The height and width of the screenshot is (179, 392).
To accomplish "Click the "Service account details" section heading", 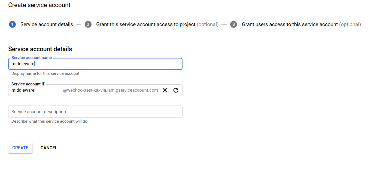I will [40, 49].
